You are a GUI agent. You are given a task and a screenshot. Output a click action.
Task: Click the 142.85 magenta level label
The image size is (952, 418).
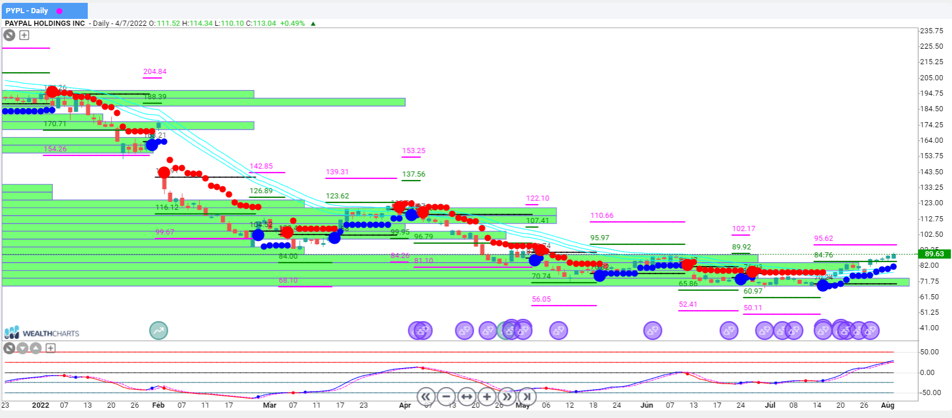point(261,166)
